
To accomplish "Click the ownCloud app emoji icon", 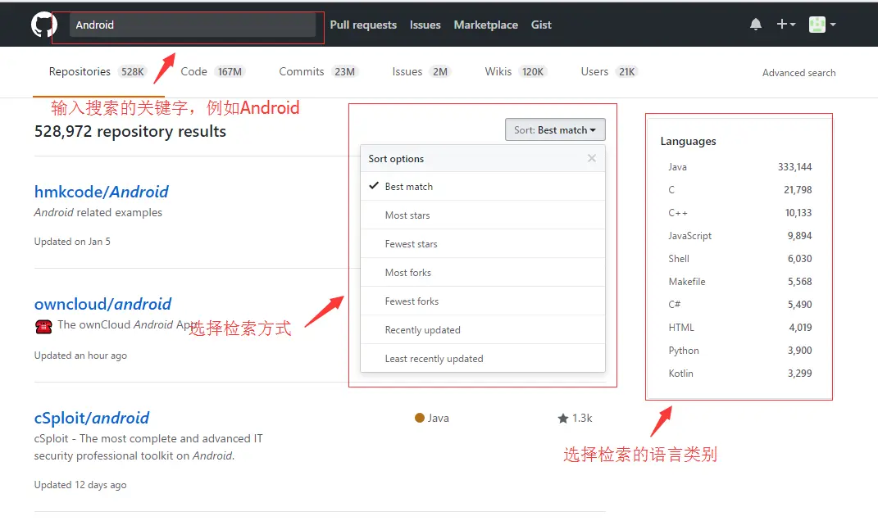I will pos(43,325).
